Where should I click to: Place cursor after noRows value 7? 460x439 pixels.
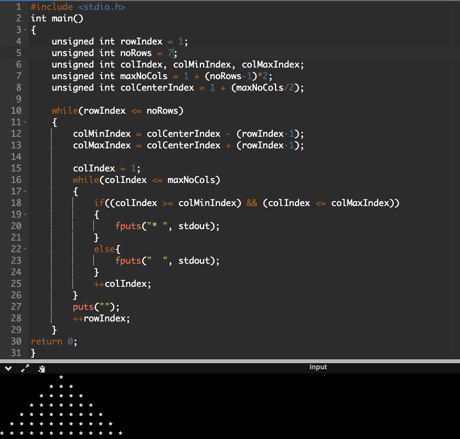173,53
